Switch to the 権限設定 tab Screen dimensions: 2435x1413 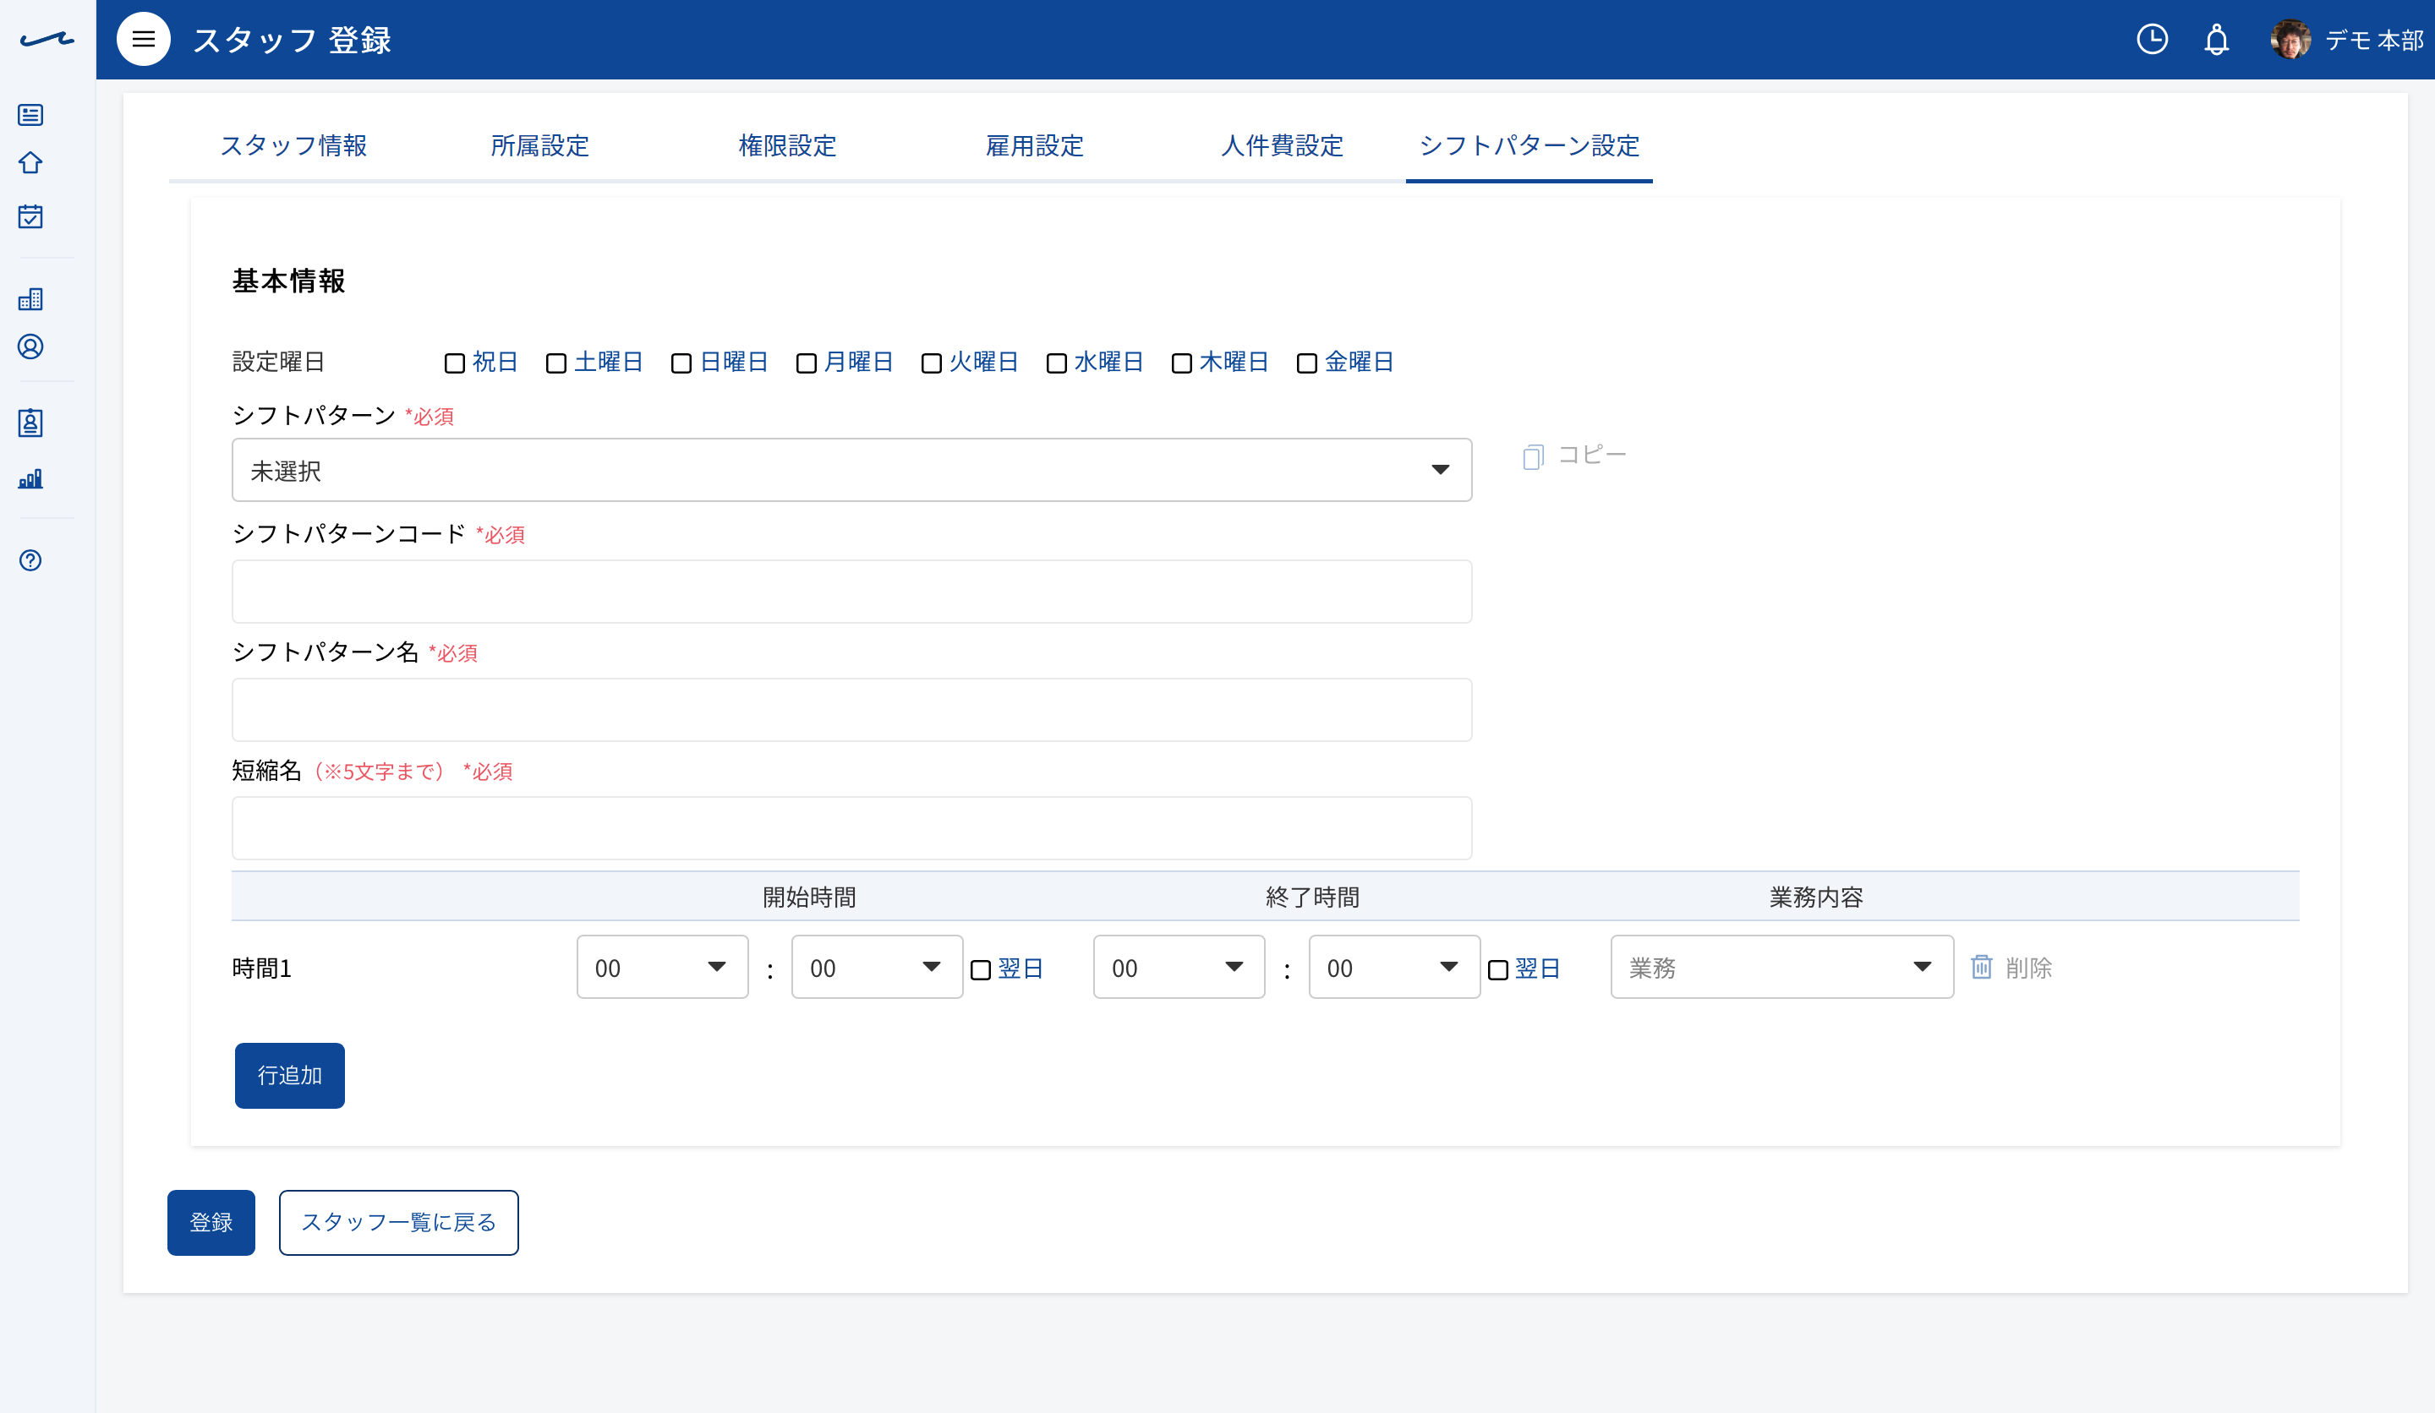tap(787, 146)
